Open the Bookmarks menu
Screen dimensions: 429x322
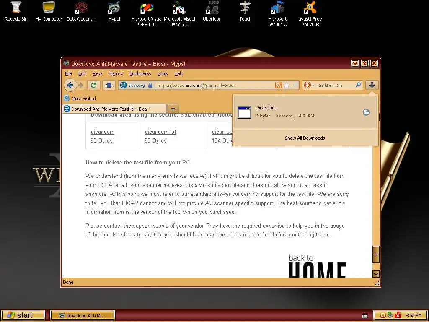tap(140, 73)
